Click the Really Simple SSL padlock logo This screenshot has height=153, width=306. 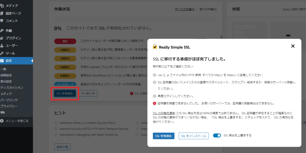(155, 47)
